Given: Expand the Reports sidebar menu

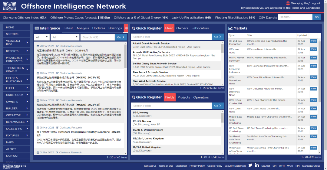Looking at the screenshot, I should pos(16,51).
